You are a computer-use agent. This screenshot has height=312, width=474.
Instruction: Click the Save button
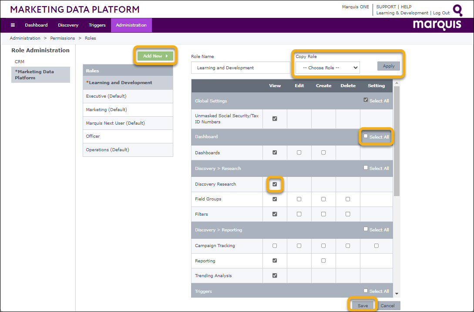click(x=363, y=305)
